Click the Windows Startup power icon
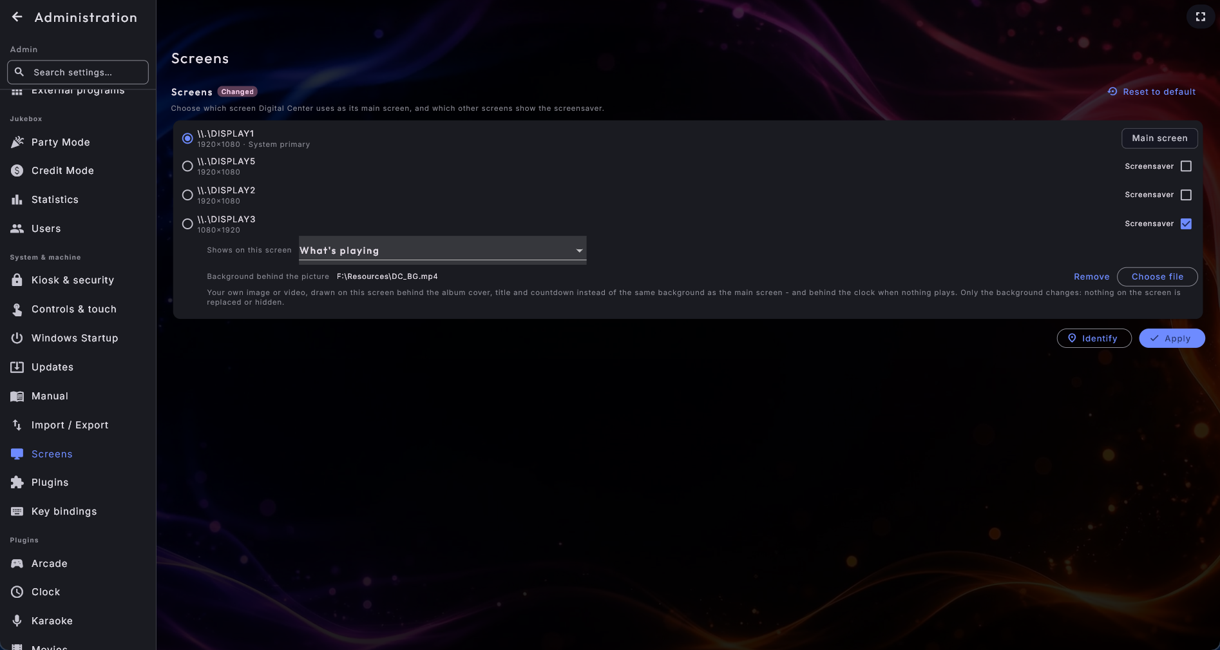The width and height of the screenshot is (1220, 650). 17,338
